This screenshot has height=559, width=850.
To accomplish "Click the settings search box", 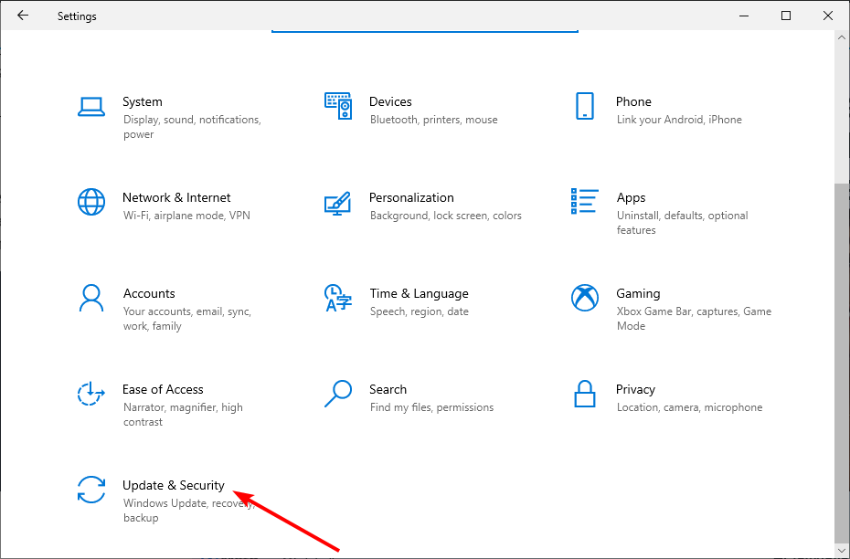I will click(x=424, y=27).
